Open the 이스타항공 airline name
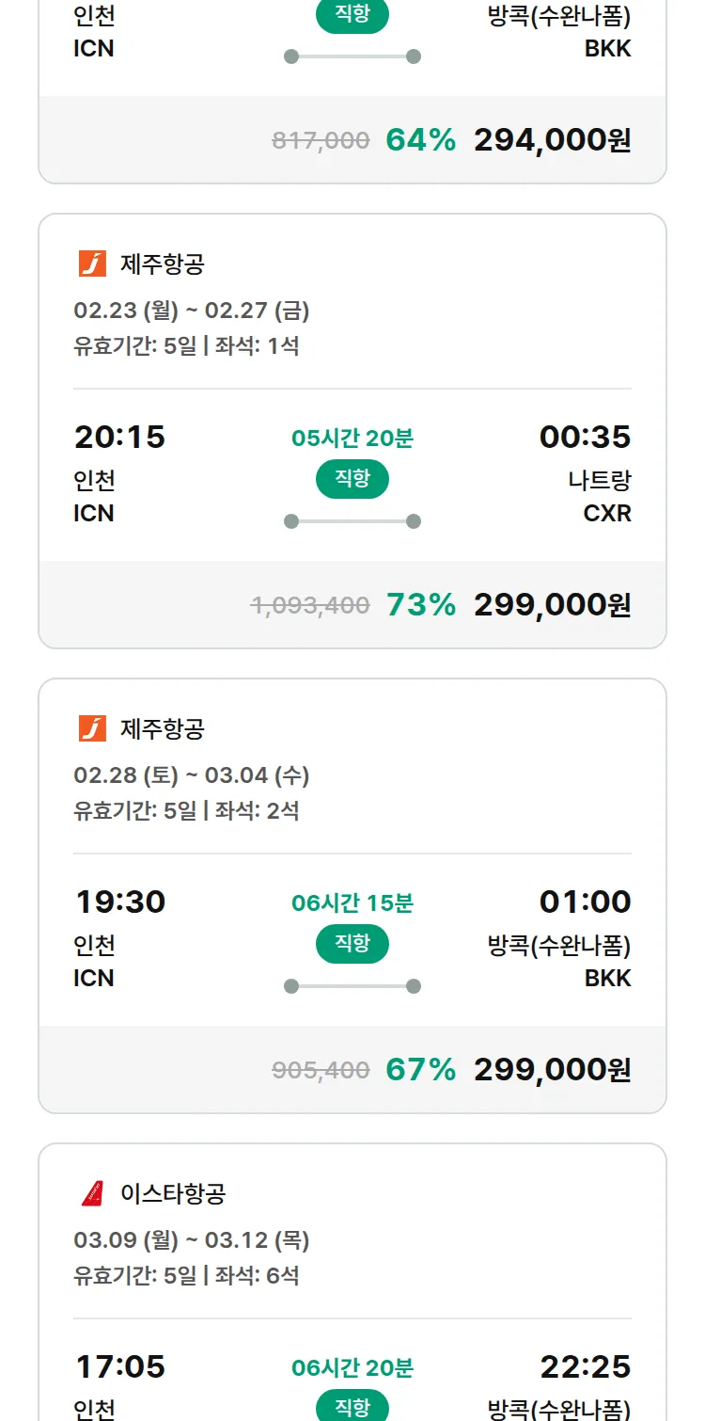The image size is (705, 1421). point(173,1194)
